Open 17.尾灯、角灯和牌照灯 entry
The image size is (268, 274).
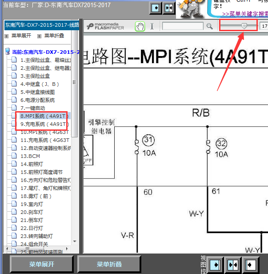(x=46, y=188)
